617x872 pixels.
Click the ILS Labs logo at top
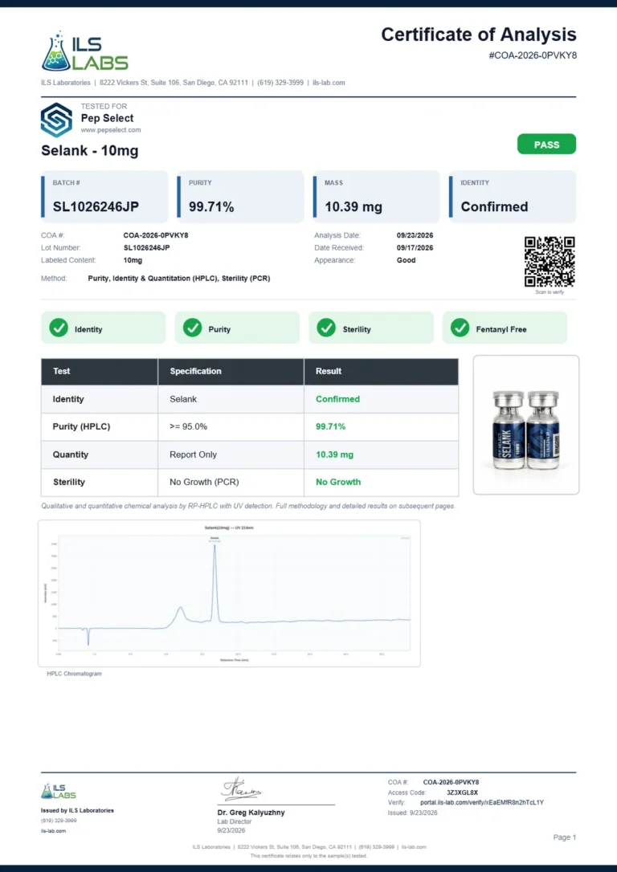tap(85, 51)
